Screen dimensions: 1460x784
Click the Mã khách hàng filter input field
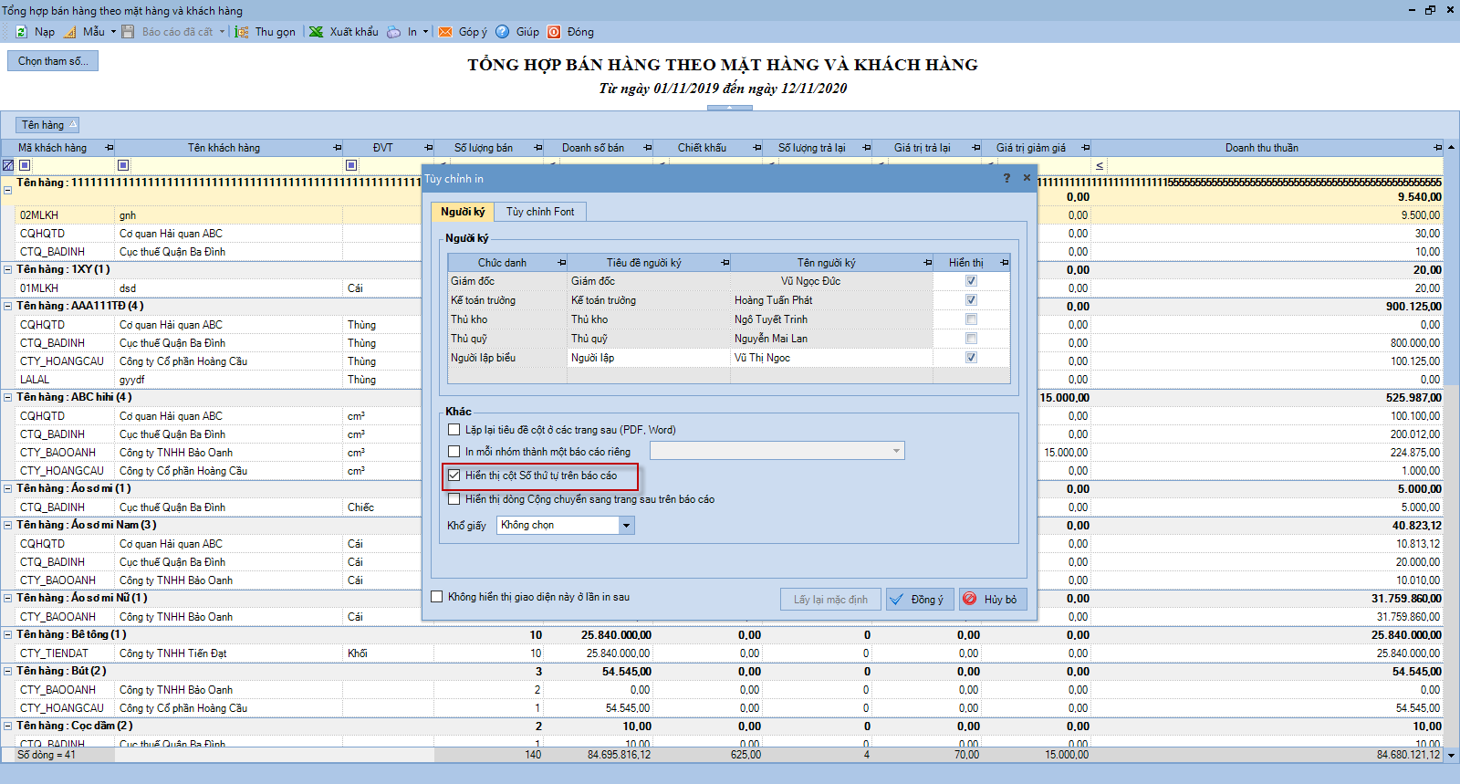point(72,165)
